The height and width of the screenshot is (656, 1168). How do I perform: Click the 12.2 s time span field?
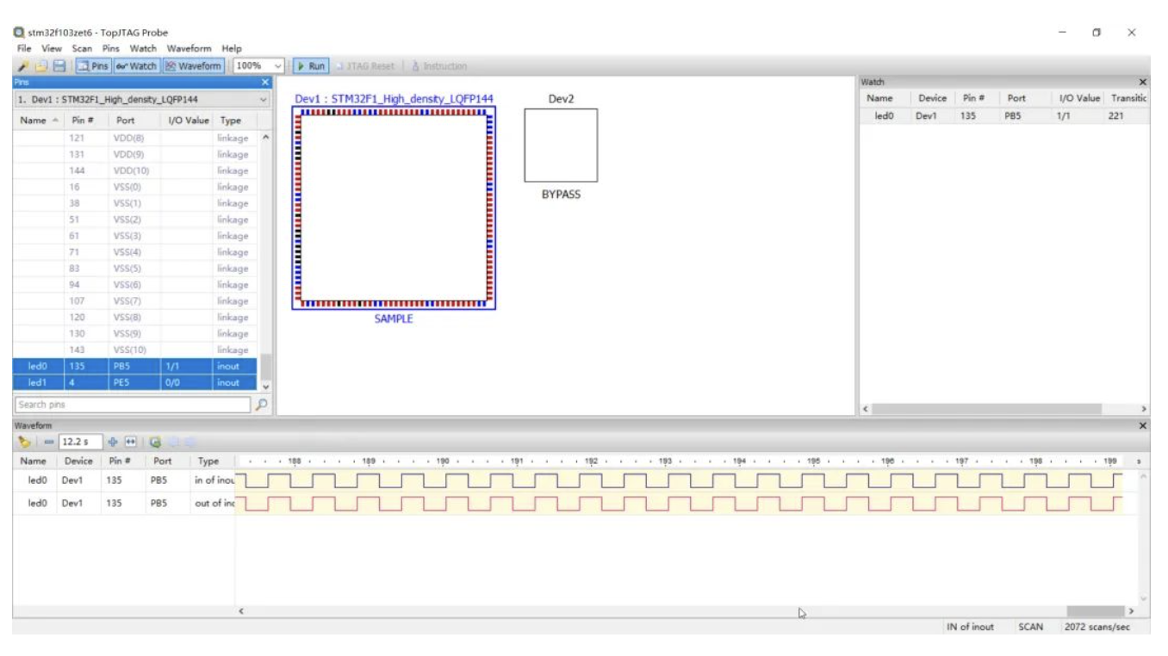click(x=79, y=442)
